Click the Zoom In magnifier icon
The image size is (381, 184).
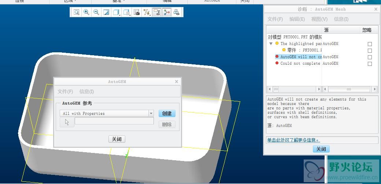click(x=86, y=12)
